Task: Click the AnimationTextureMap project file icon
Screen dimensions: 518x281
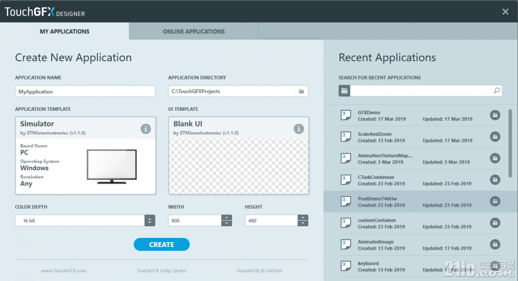Action: coord(345,158)
